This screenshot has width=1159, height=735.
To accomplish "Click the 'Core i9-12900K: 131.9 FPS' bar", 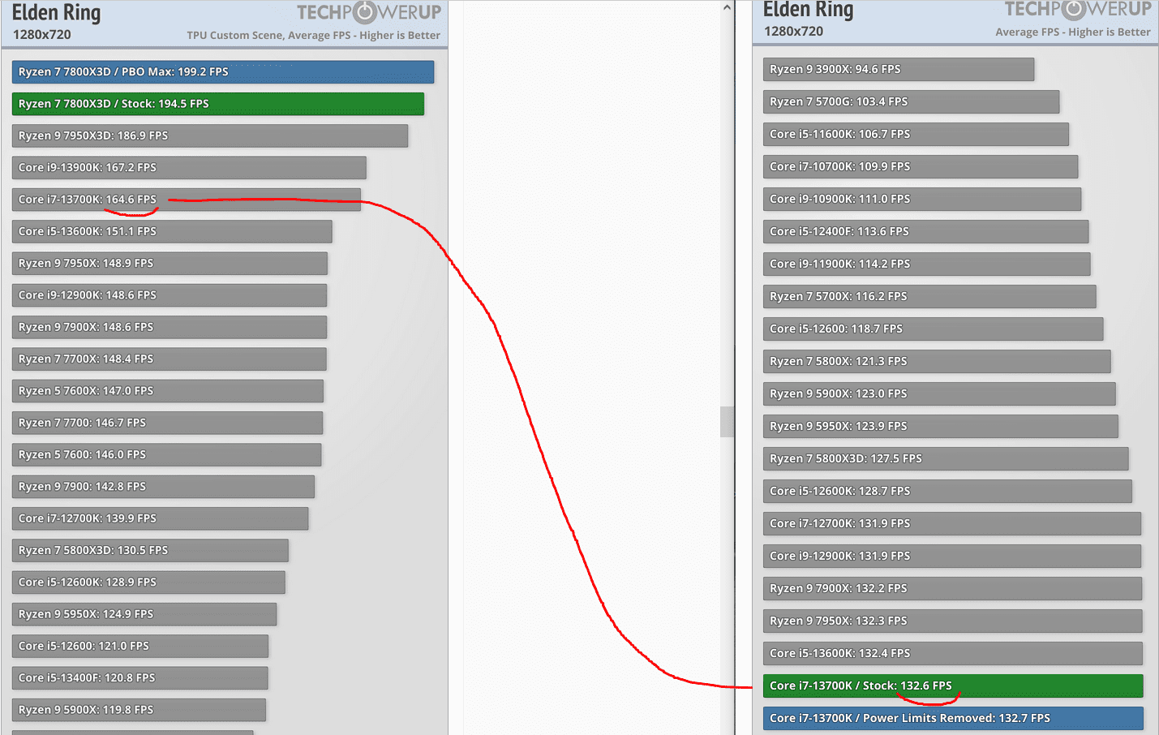I will pos(952,556).
